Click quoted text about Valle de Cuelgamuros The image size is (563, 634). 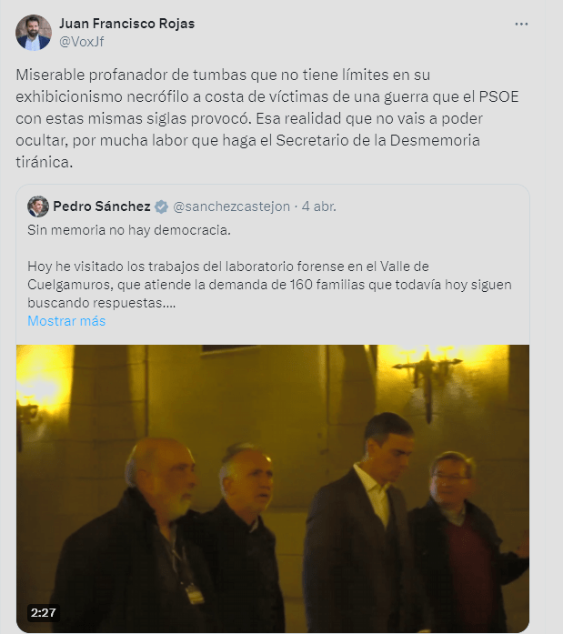point(269,285)
